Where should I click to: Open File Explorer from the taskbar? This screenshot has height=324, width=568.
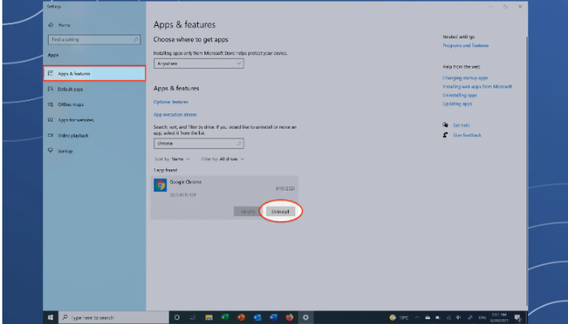(209, 318)
